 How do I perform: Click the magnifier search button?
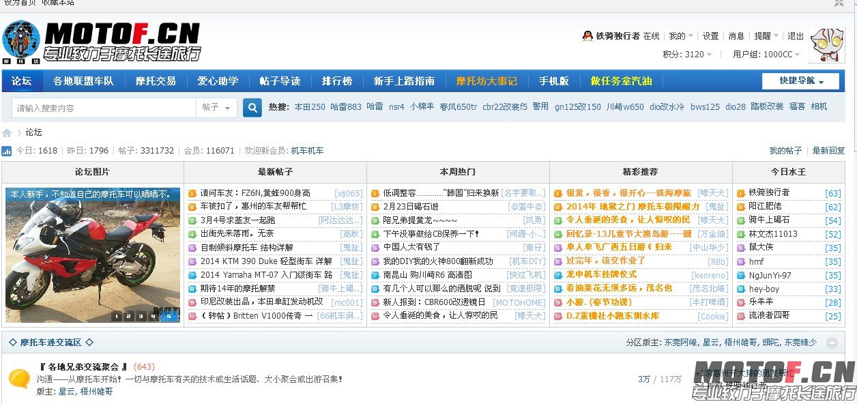coord(252,108)
